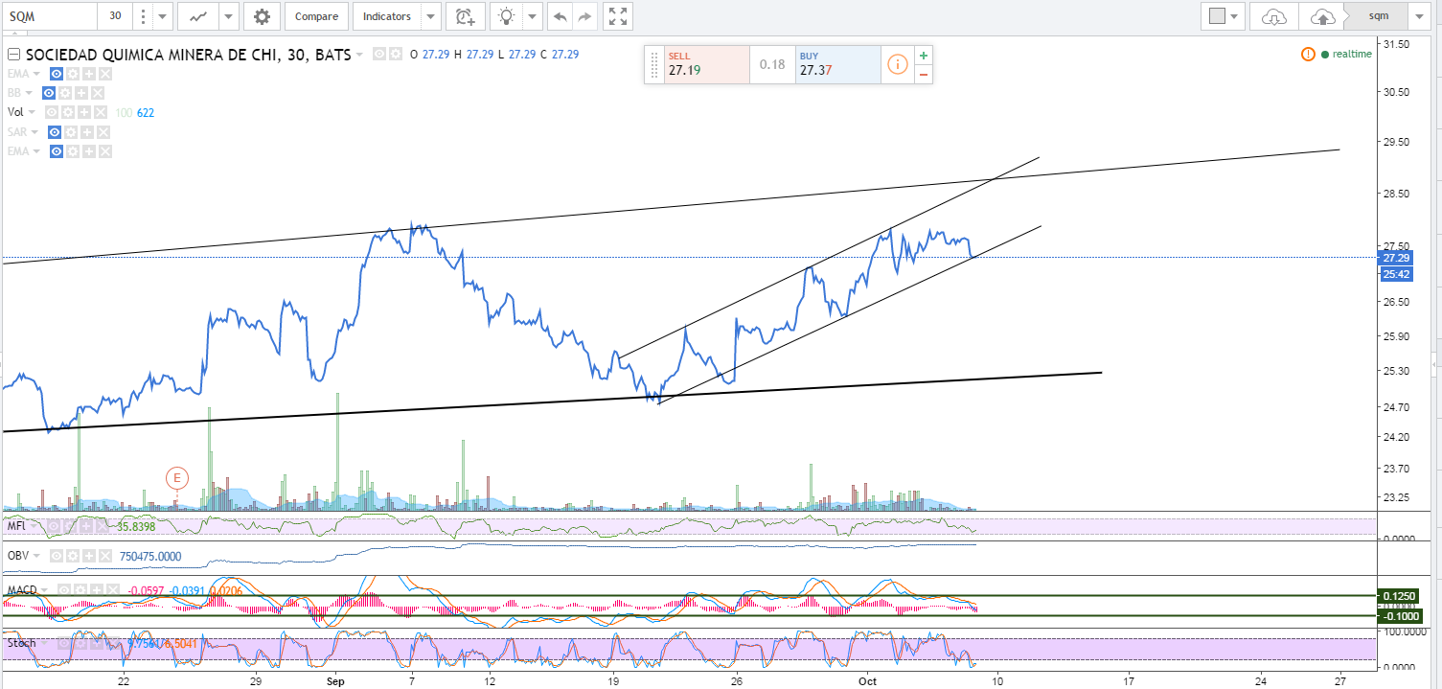Screen dimensions: 1442x689
Task: Open SAR indicator settings gear
Action: (72, 131)
